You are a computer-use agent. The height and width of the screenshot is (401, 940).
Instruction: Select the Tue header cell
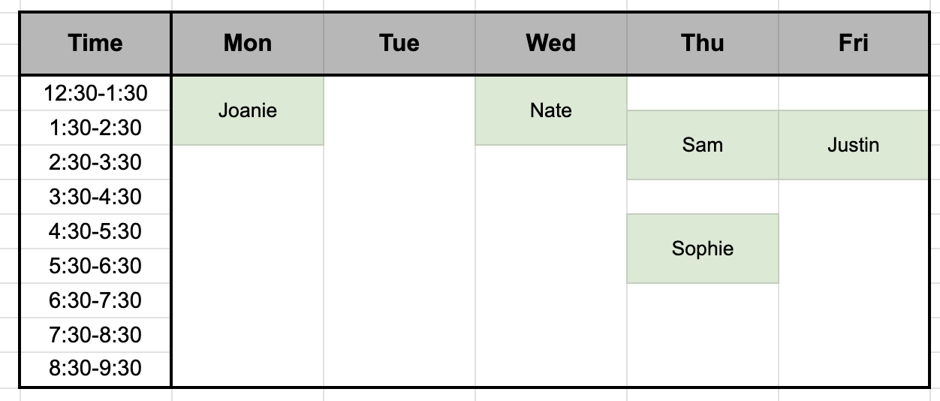[x=399, y=43]
